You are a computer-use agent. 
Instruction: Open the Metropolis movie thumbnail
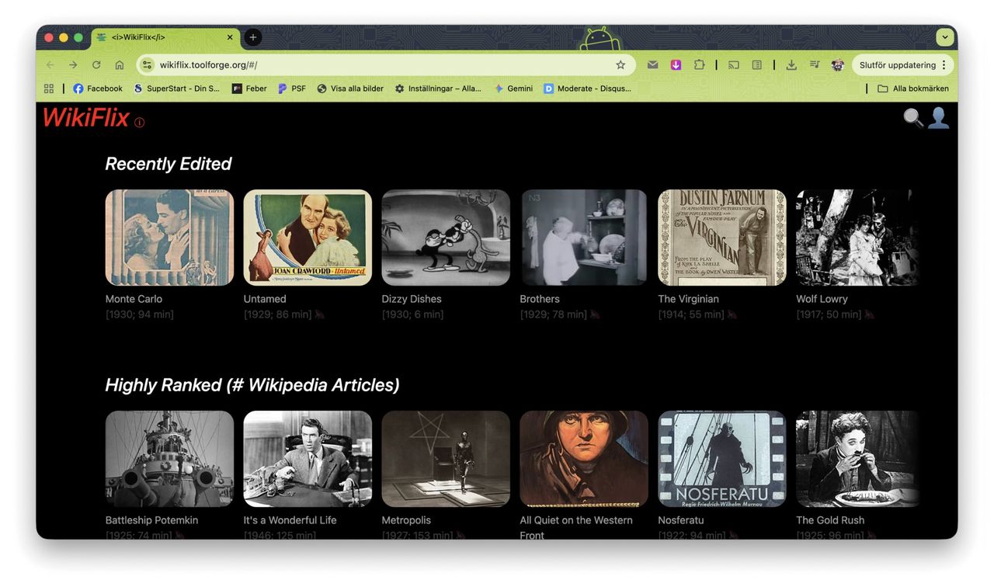[445, 458]
